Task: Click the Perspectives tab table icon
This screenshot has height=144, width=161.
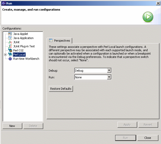Action: click(51, 40)
